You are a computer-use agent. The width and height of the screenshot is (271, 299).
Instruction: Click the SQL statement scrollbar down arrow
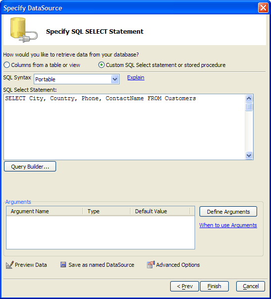249,155
